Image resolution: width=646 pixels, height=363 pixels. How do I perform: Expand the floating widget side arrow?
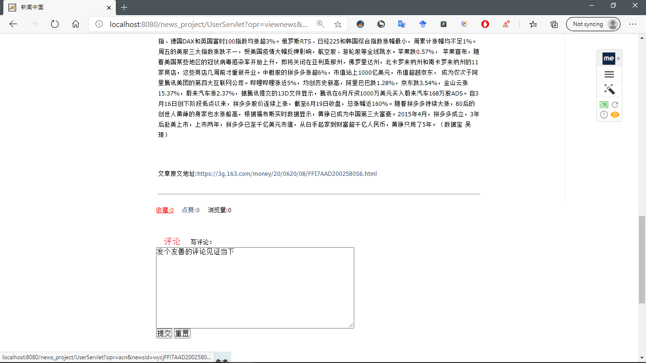point(619,59)
